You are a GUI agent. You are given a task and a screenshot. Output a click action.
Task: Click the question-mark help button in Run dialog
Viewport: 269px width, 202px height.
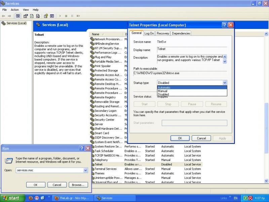coord(82,148)
